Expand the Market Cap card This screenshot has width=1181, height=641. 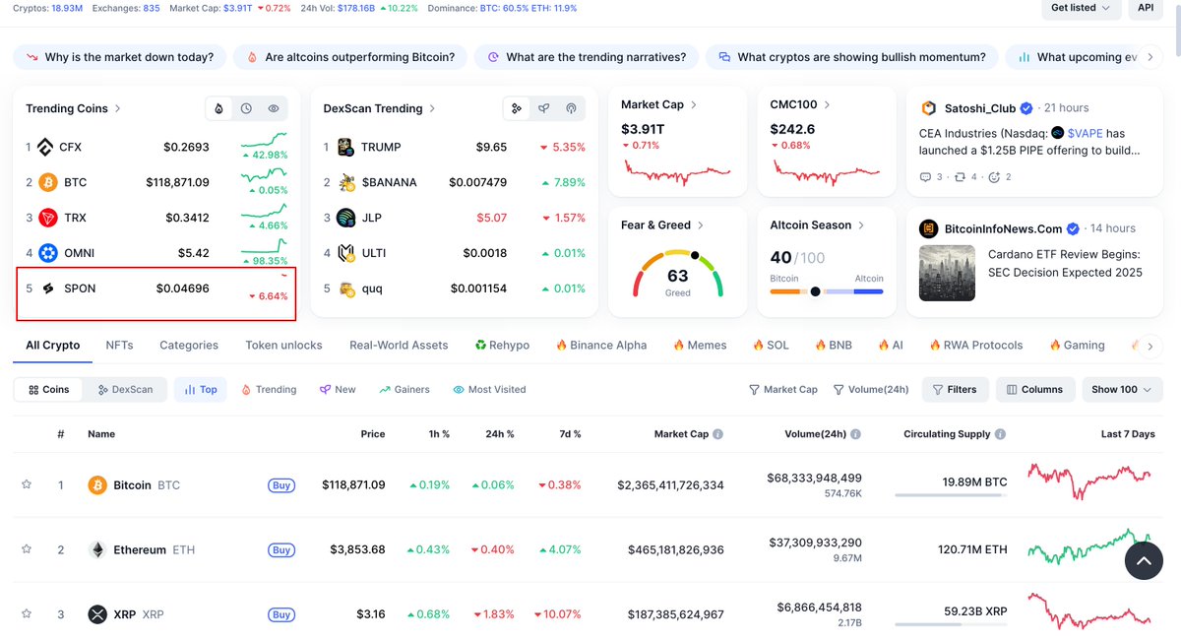[x=659, y=104]
